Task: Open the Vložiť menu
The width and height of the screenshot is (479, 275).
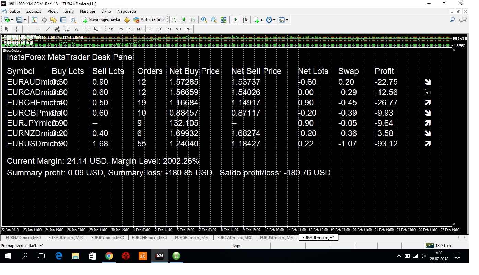Action: [53, 11]
